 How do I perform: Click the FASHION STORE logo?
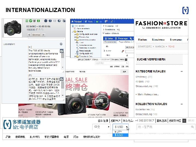click(x=161, y=25)
